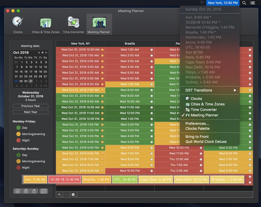
Task: Click New Delhi, 10:10 PM palette clock
Action: click(192, 180)
